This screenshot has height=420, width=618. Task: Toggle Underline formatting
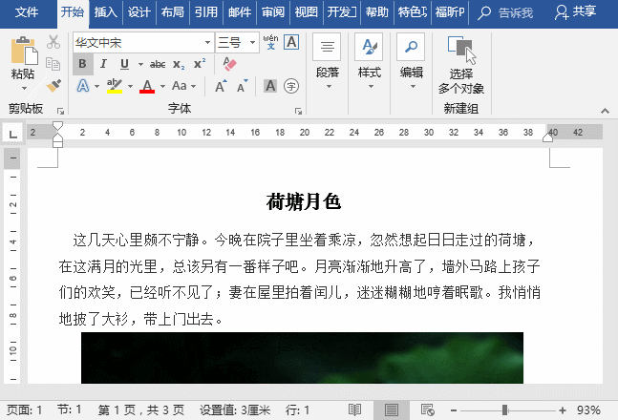(124, 64)
